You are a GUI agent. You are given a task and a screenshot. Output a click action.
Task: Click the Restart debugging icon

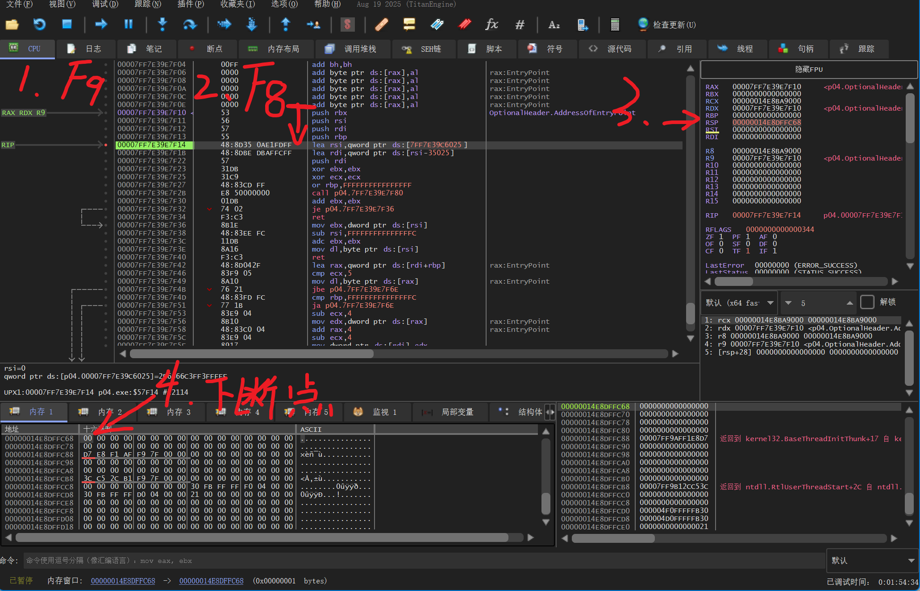click(40, 25)
